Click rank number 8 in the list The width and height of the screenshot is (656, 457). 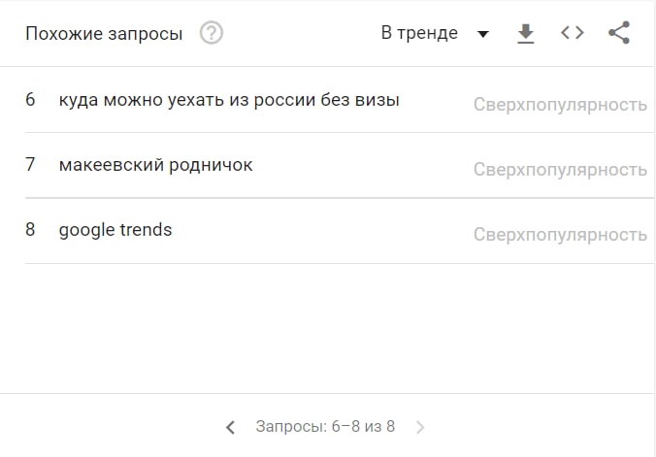pyautogui.click(x=30, y=230)
